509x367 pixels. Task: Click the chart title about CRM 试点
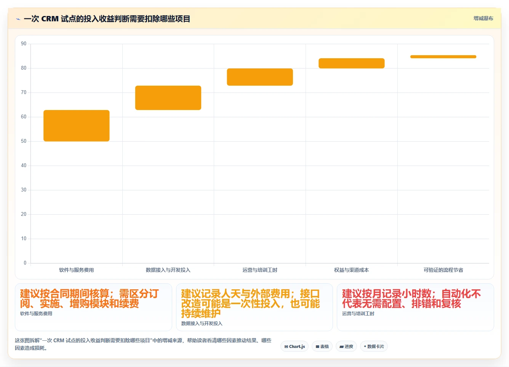[x=107, y=19]
